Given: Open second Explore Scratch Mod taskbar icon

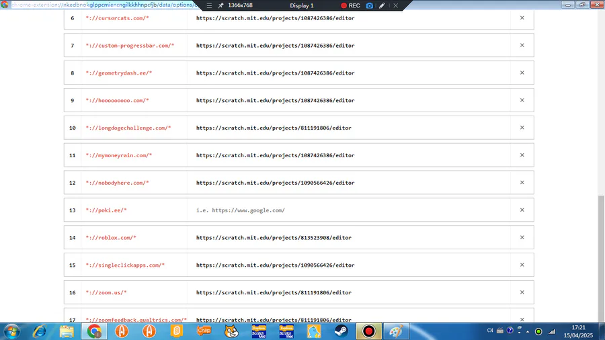Looking at the screenshot, I should click(286, 331).
